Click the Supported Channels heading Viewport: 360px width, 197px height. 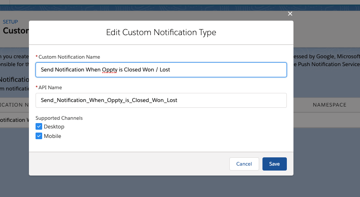tap(59, 118)
